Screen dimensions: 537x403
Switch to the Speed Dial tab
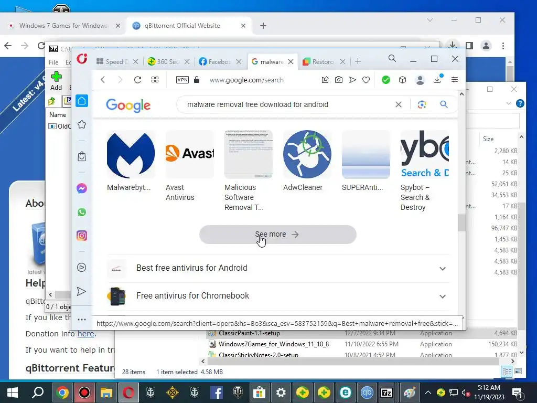coord(113,62)
